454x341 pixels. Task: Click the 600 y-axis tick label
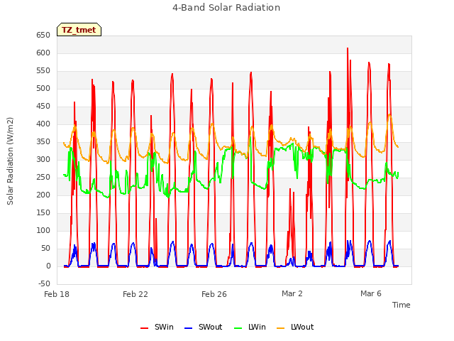click(x=43, y=53)
